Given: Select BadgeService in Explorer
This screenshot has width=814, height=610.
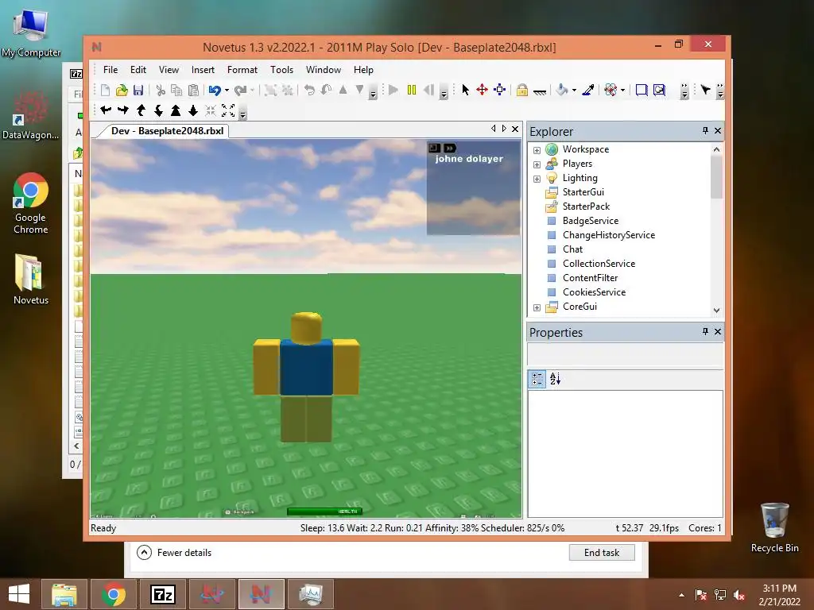Looking at the screenshot, I should click(x=591, y=221).
